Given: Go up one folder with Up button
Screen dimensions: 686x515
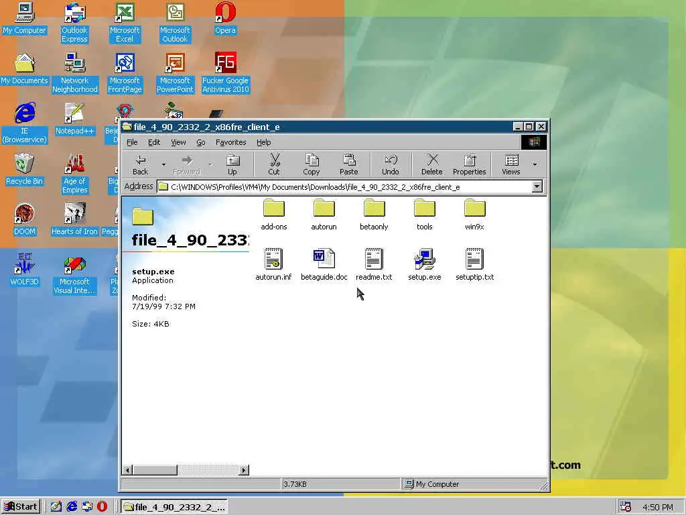Looking at the screenshot, I should tap(232, 165).
